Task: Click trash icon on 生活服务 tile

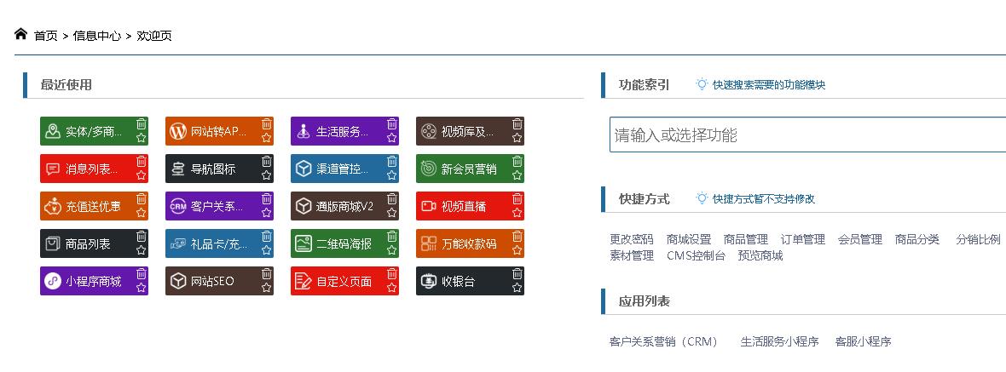Action: (x=391, y=123)
